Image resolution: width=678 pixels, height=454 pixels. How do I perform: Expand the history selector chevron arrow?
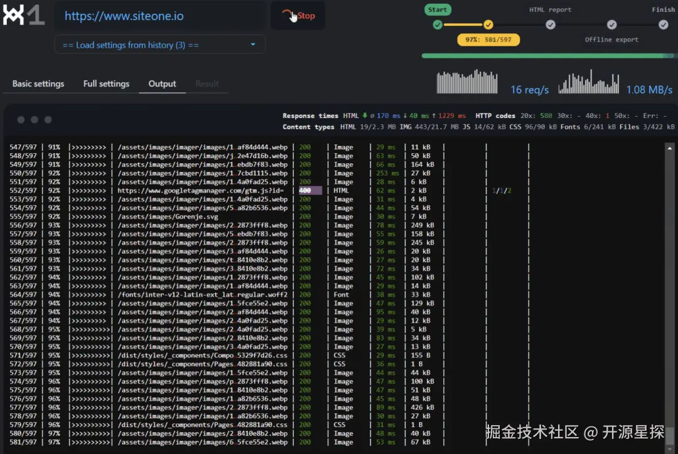tap(254, 44)
